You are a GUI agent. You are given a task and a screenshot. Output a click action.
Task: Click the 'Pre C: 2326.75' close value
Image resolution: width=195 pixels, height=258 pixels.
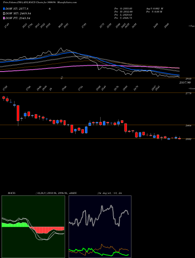coord(123,18)
